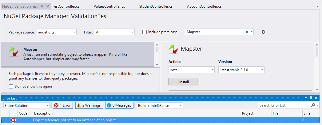Check Do not show this again
322x125 pixels.
(11, 87)
